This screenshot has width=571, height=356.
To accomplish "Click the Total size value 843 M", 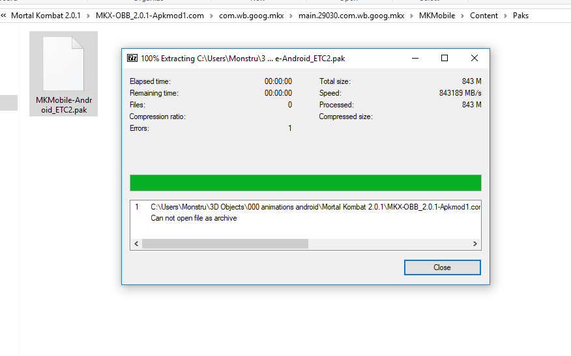I will pyautogui.click(x=471, y=81).
